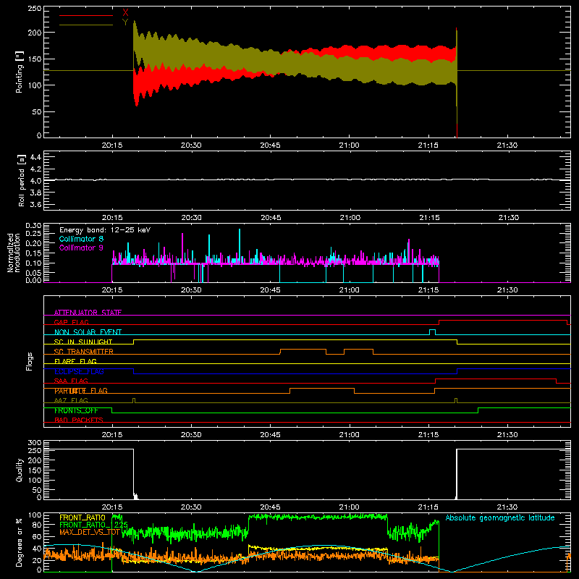The width and height of the screenshot is (579, 579).
Task: Click the FLARE_FLAG label
Action: (75, 361)
